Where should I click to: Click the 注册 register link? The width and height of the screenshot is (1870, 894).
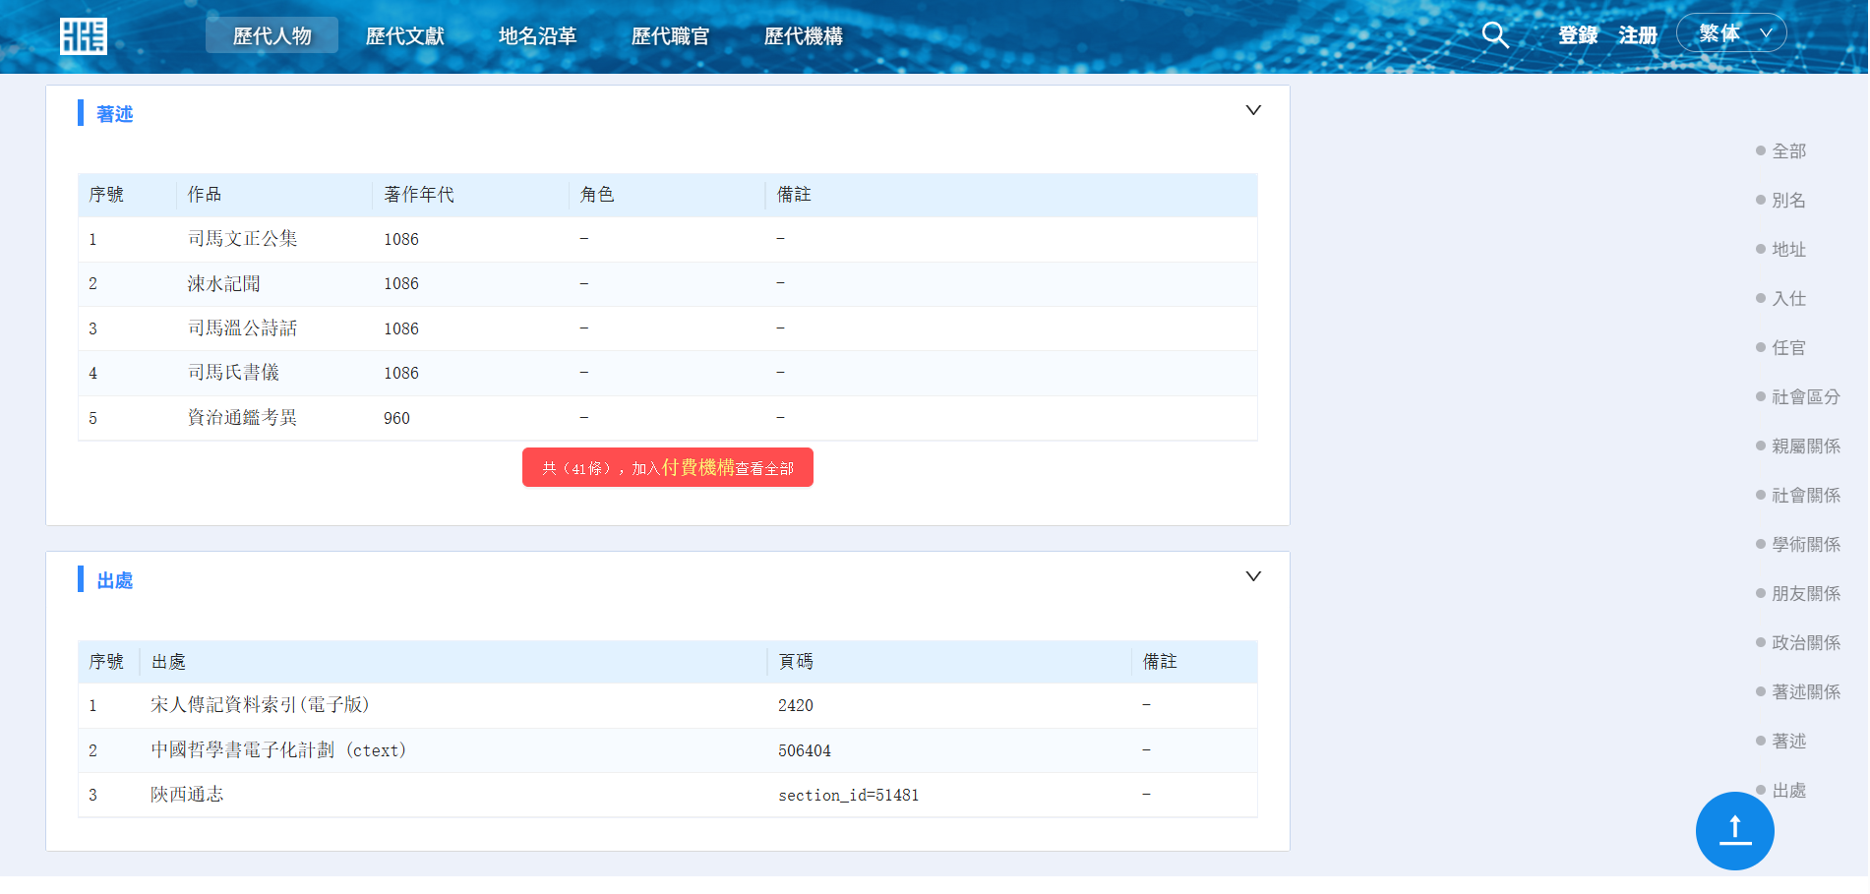[x=1638, y=35]
